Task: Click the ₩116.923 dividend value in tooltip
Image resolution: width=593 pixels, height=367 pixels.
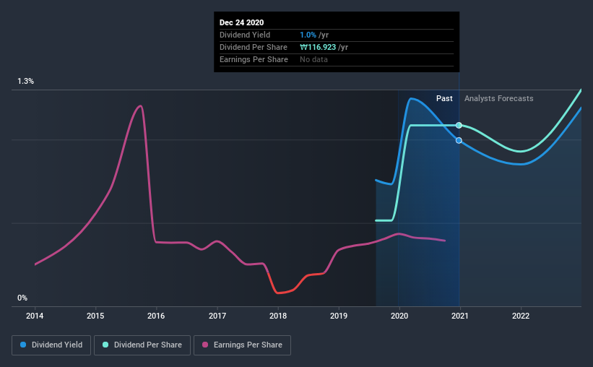Action: click(318, 47)
